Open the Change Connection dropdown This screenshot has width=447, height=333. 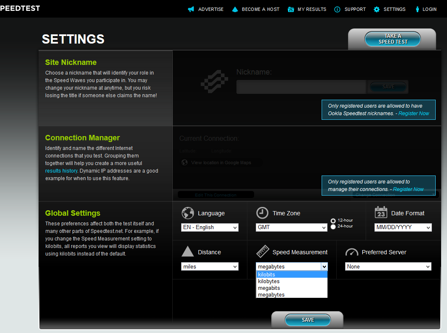395,195
